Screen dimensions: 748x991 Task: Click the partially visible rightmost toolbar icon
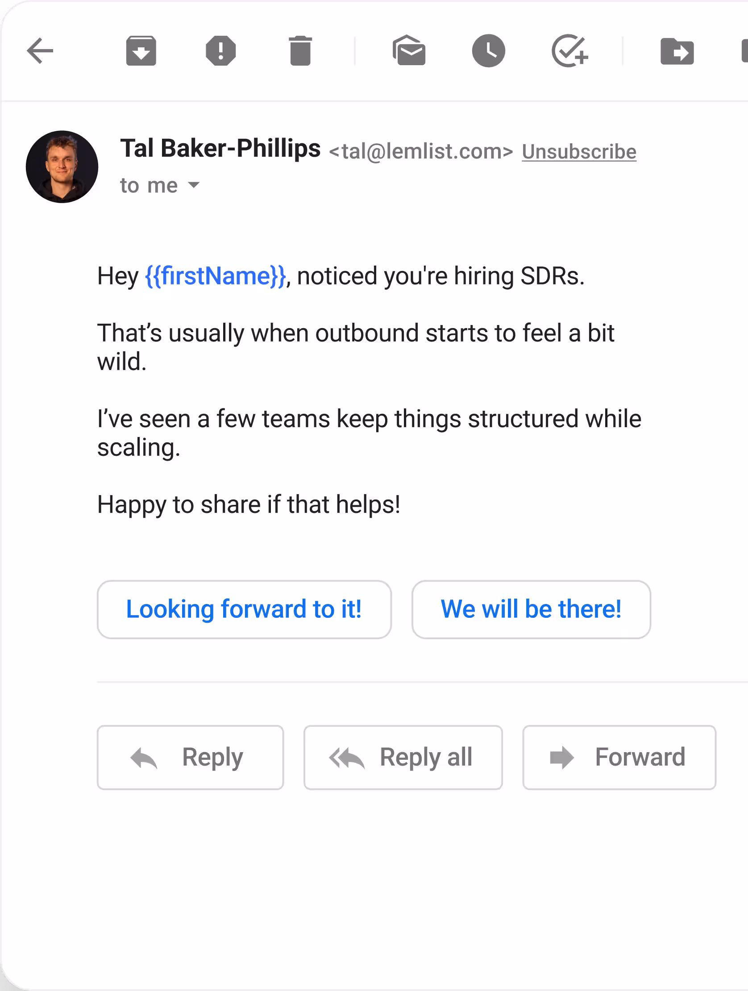pyautogui.click(x=744, y=50)
